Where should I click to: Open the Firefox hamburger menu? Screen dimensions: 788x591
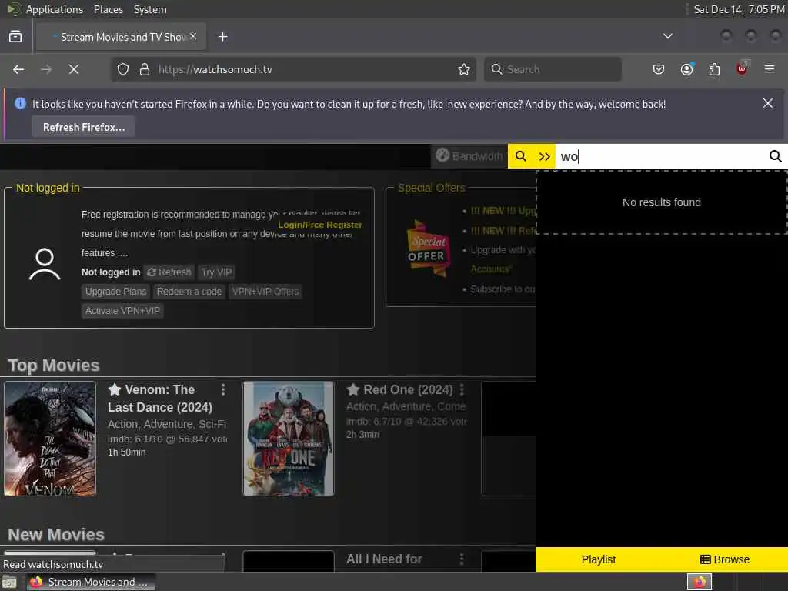tap(770, 69)
